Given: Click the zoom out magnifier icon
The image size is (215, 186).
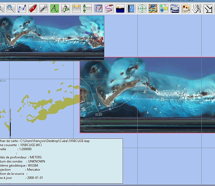Looking at the screenshot, I should [11, 8].
